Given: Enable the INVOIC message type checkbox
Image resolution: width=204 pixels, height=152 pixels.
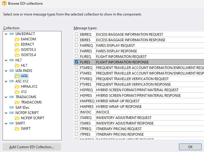Looking at the screenshot, I should [76, 112].
